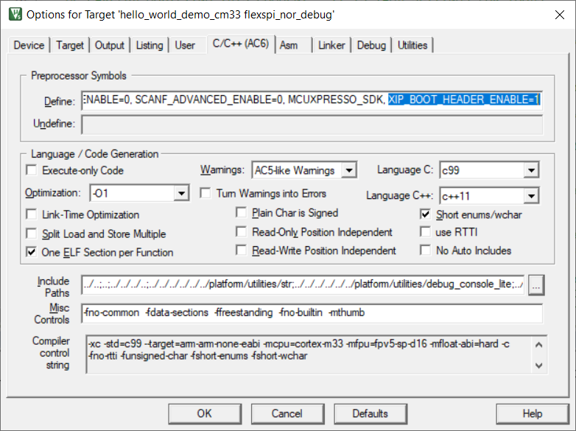Open the Debug tab
This screenshot has width=576, height=431.
click(371, 46)
